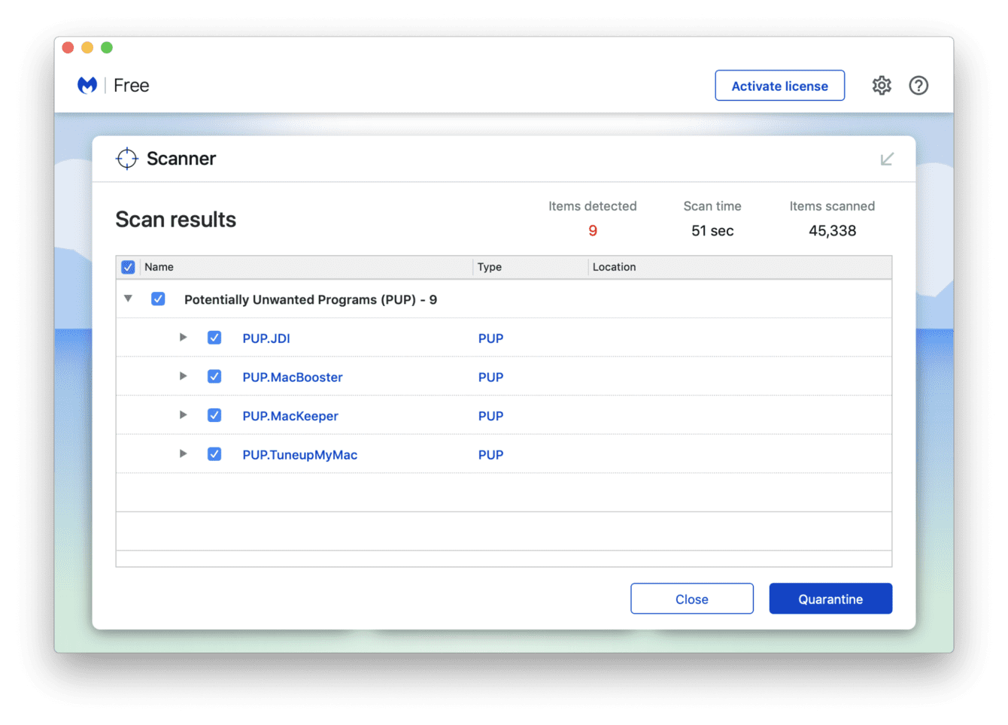The image size is (1008, 725).
Task: Deselect the Potentially Unwanted Programs group checkbox
Action: click(158, 299)
